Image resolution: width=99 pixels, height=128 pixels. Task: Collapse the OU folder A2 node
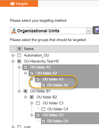[26, 73]
